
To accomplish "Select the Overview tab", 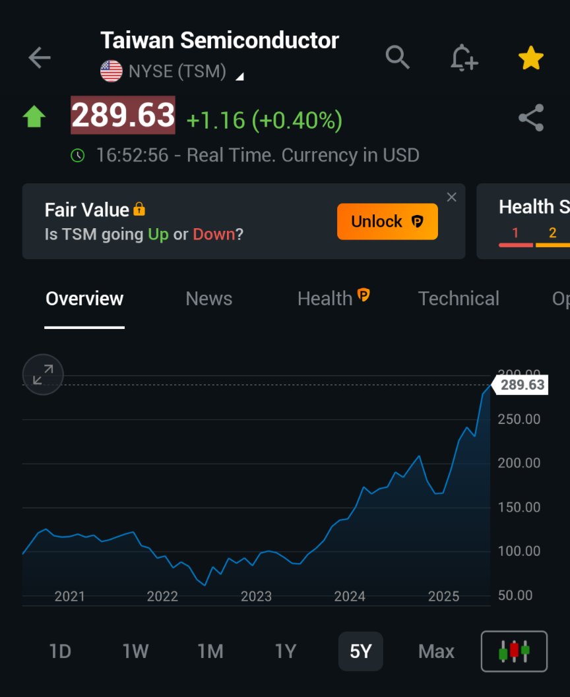I will pos(84,299).
